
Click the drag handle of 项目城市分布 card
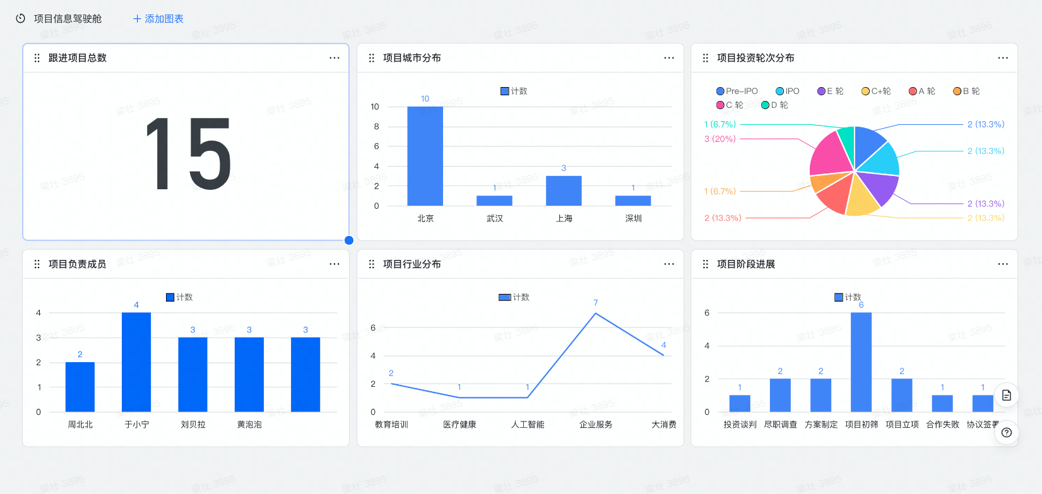click(371, 58)
